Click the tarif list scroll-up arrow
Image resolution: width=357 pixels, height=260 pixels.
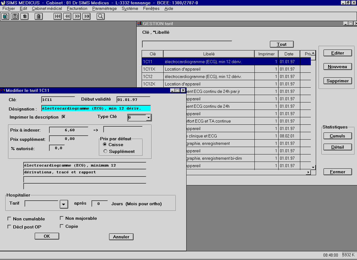tap(313, 53)
